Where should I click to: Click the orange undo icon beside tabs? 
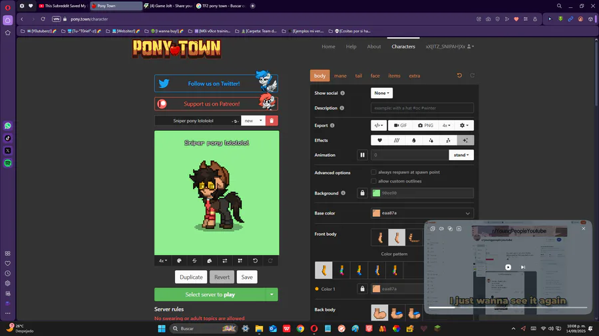point(459,76)
